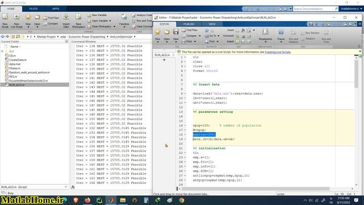Image resolution: width=364 pixels, height=205 pixels.
Task: Click Find Files in main Home ribbon
Action: click(51, 18)
